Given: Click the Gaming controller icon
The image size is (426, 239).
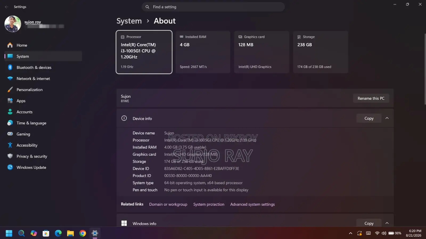Looking at the screenshot, I should [10, 134].
